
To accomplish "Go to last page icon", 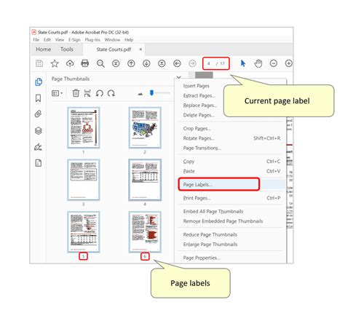I will 162,63.
